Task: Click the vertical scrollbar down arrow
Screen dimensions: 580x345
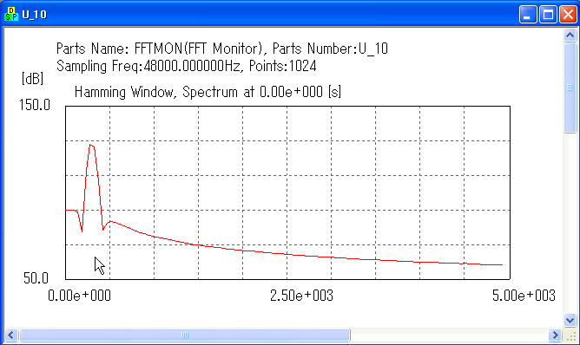Action: 570,320
